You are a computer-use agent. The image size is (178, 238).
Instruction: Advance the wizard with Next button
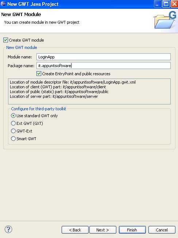[x=103, y=230]
